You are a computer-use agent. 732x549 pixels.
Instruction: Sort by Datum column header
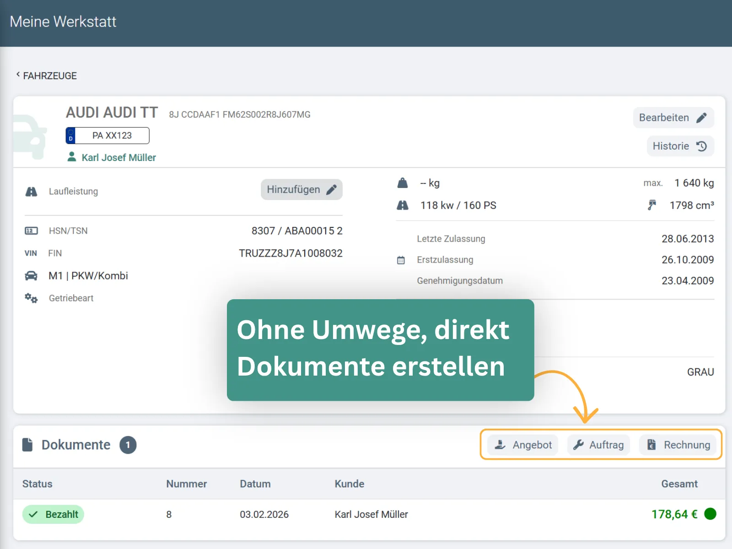pos(255,484)
